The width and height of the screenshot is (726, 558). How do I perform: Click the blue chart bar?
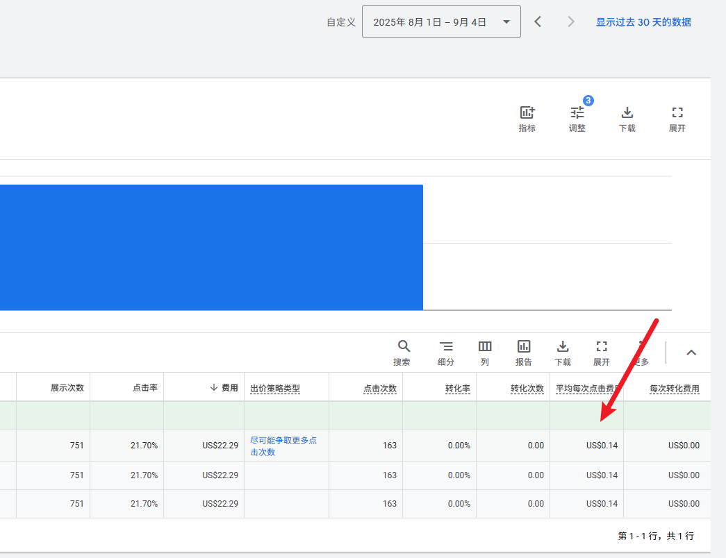(x=211, y=247)
